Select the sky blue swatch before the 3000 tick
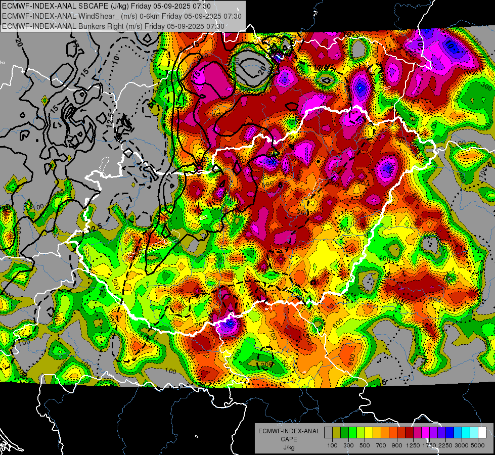 458,433
